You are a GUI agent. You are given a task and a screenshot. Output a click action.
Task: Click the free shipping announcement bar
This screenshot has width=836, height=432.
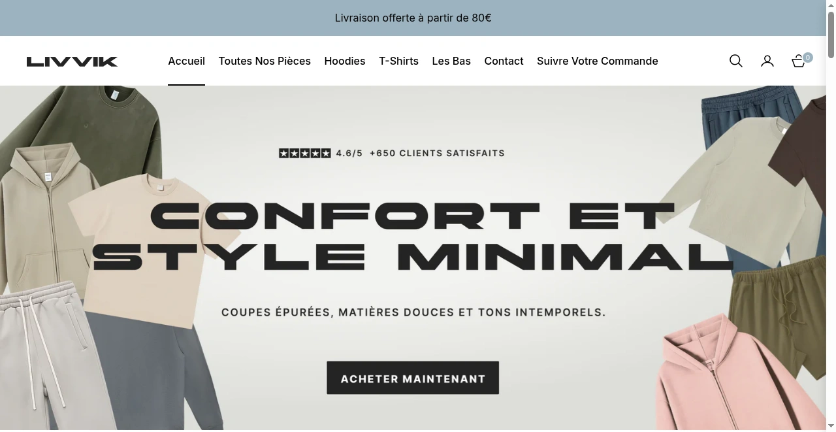[x=413, y=18]
